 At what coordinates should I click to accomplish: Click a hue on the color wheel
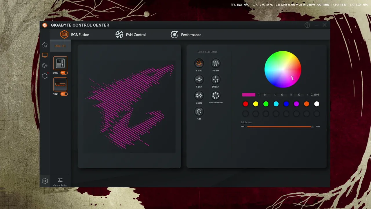(283, 69)
